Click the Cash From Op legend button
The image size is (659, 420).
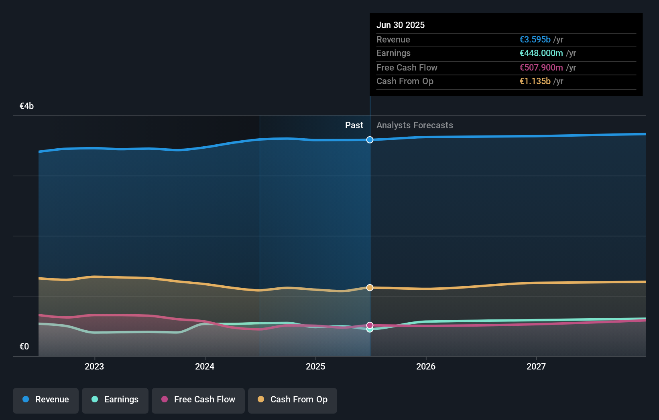coord(292,400)
